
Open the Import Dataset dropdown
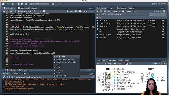[112, 11]
